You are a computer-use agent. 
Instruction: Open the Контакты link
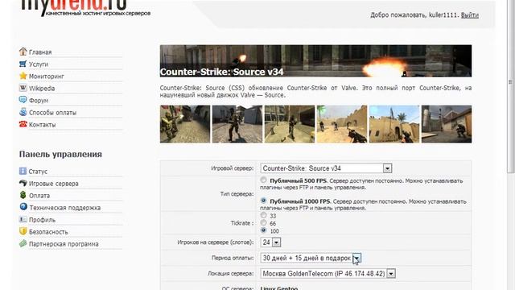(x=42, y=125)
